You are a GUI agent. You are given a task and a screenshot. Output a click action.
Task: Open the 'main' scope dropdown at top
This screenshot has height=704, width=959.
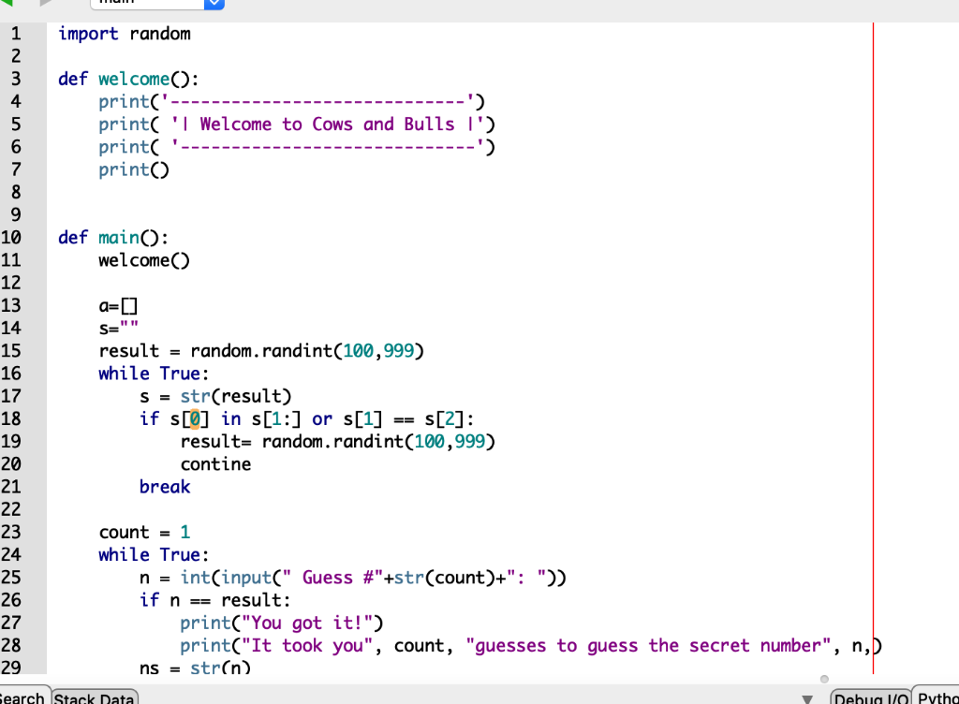coord(150,5)
